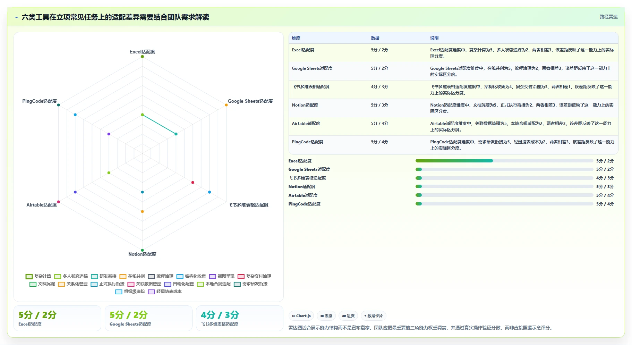Click the 正式执行衔接 legend swatch
This screenshot has height=345, width=632.
(x=94, y=284)
